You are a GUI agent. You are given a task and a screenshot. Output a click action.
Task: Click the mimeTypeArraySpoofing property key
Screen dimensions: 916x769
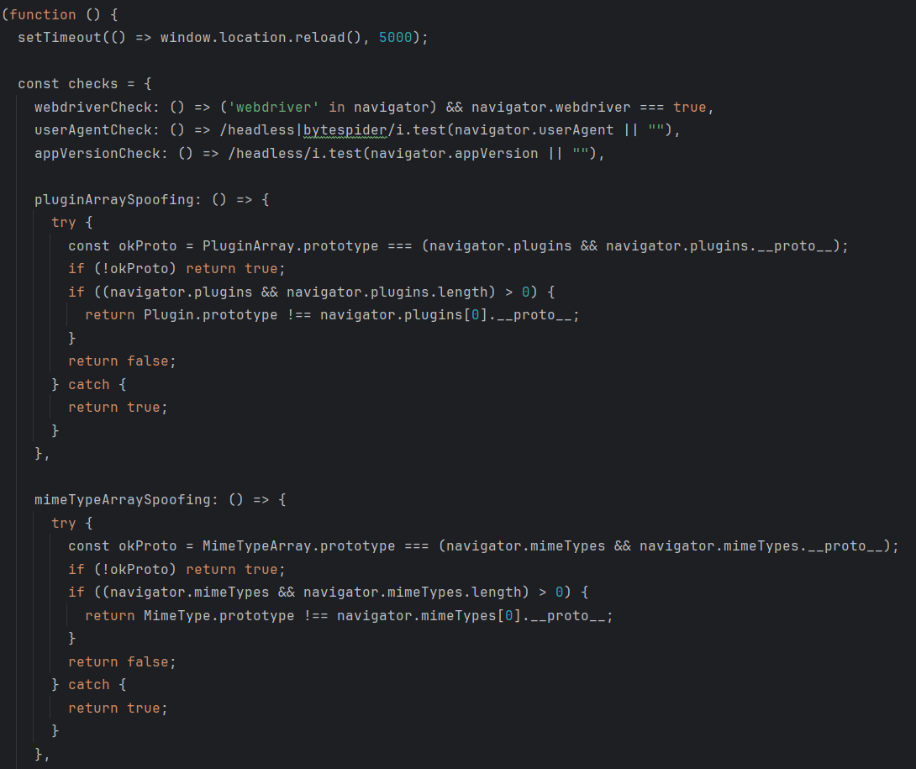tap(126, 499)
